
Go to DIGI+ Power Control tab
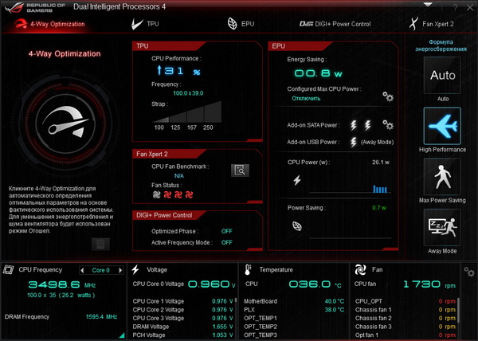click(335, 24)
